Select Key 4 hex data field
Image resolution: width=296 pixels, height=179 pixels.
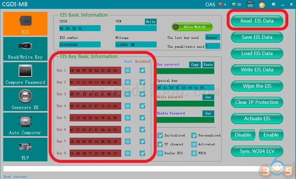click(95, 106)
